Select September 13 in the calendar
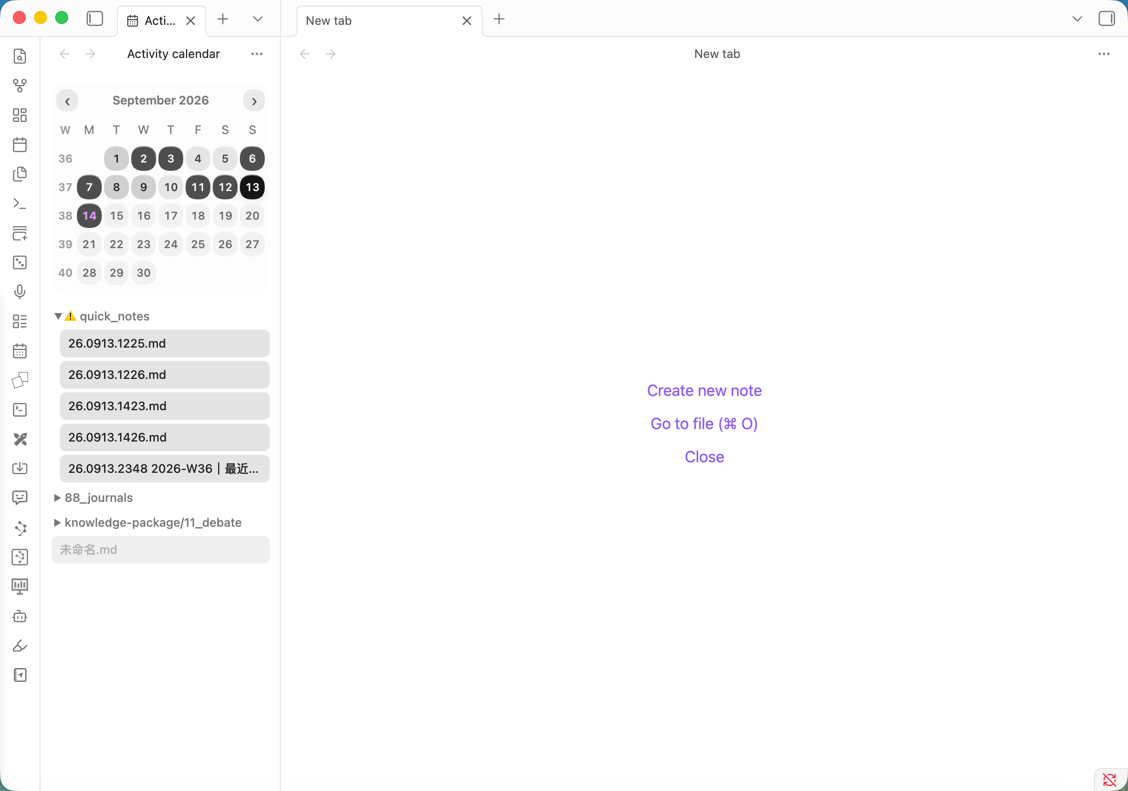 [x=252, y=187]
